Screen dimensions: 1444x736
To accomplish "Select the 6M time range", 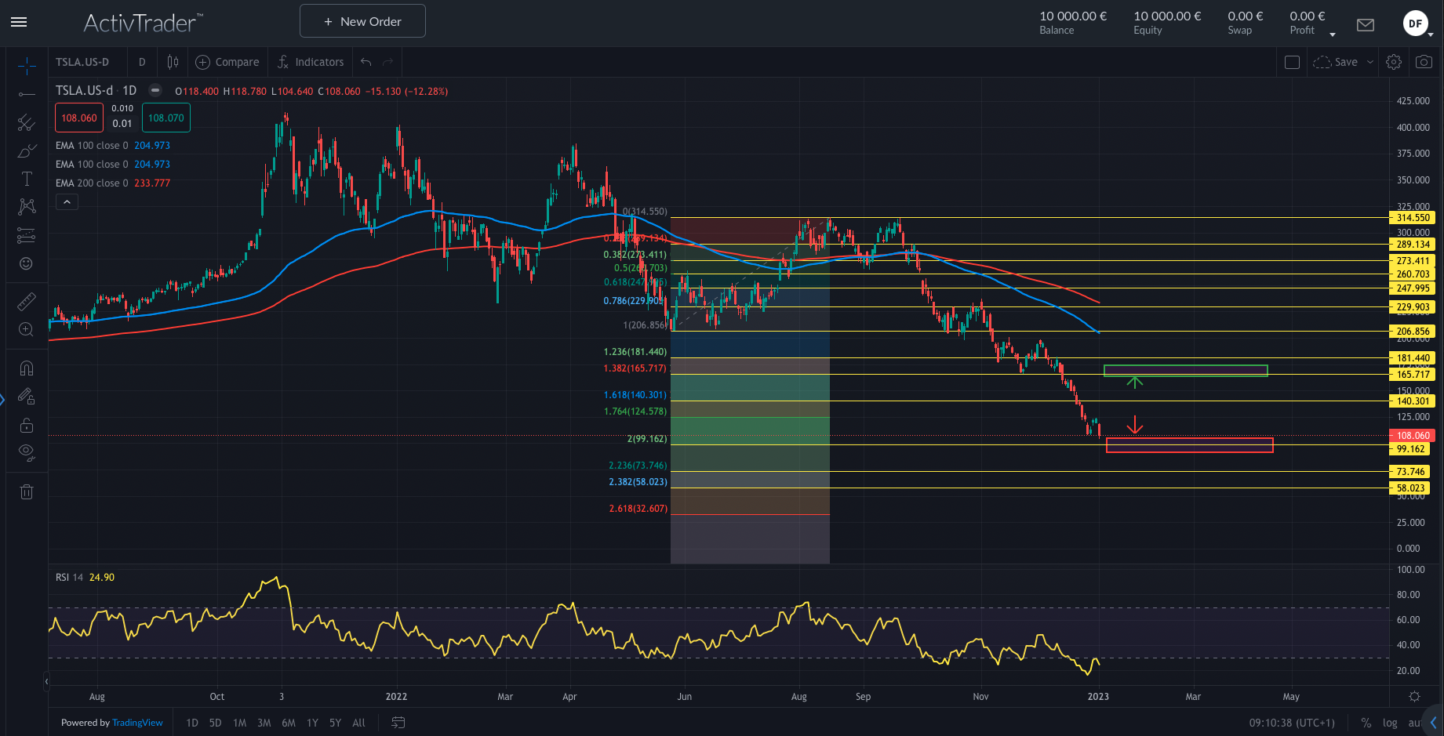I will tap(289, 723).
